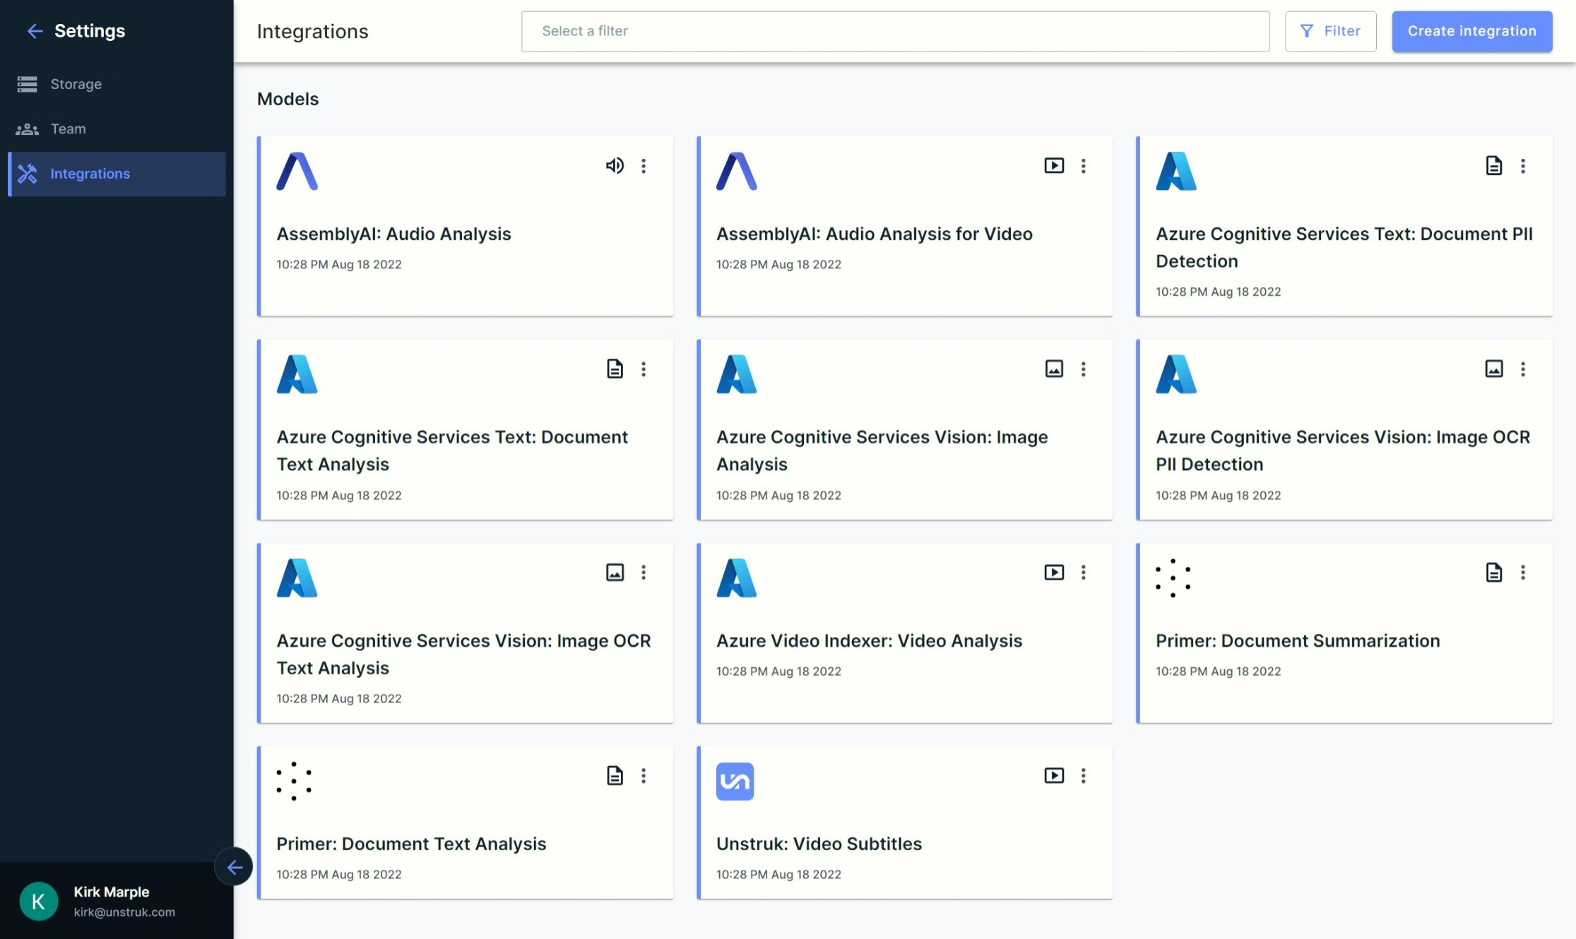Open more options for Image OCR Text Analysis

pos(643,573)
